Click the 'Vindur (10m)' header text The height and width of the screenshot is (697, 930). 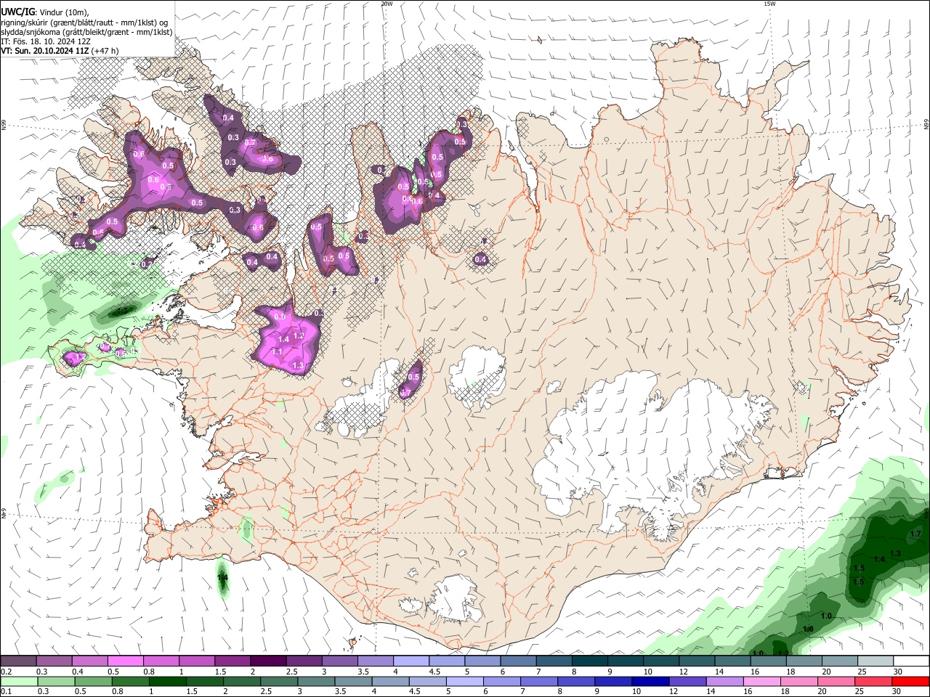click(64, 12)
